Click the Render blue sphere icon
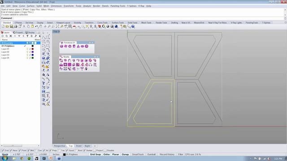The height and width of the screenshot is (161, 287). point(116,26)
